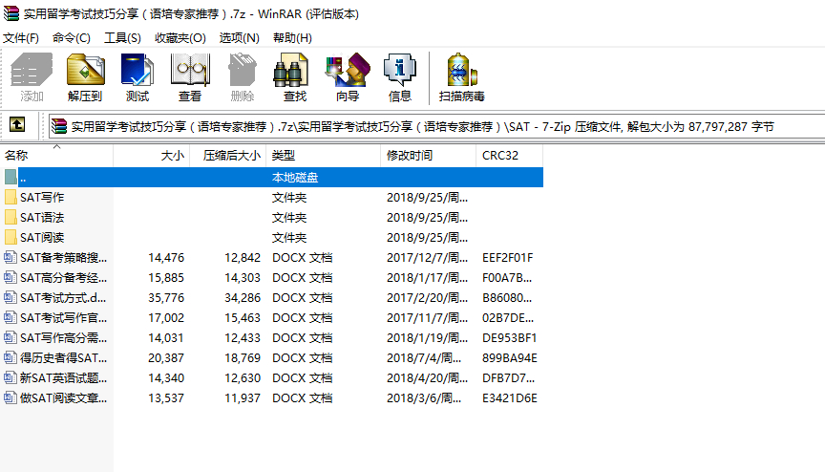Select file name 做SAT阅读文章...
Screen dimensions: 825x472
pos(64,397)
